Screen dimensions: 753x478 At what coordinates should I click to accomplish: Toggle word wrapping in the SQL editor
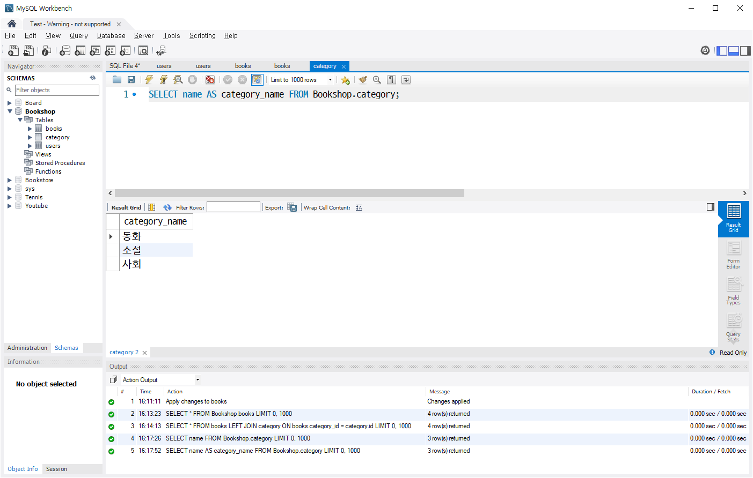(x=406, y=80)
